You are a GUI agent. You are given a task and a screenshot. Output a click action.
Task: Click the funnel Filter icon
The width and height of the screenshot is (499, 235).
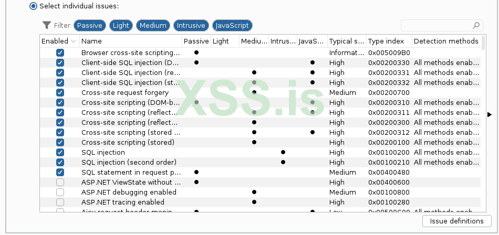point(47,25)
